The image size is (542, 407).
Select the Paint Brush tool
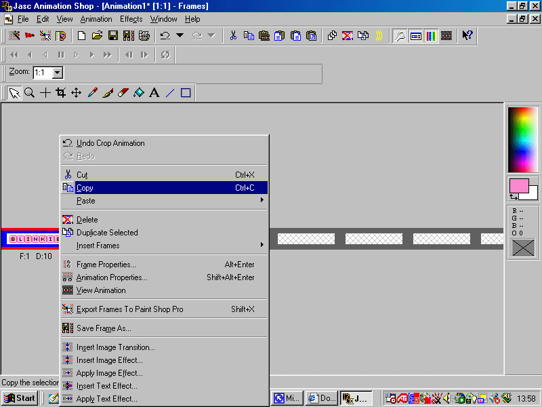[108, 93]
